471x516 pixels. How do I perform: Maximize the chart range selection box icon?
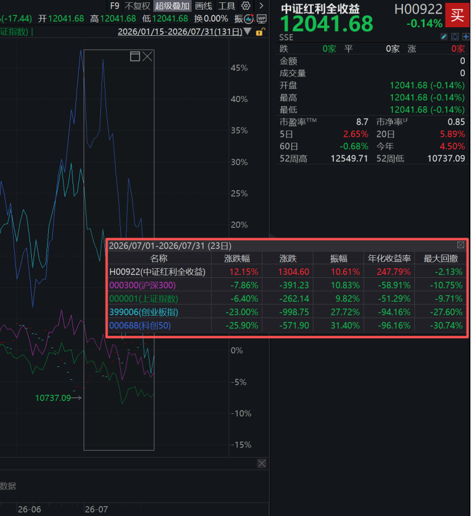pos(135,56)
